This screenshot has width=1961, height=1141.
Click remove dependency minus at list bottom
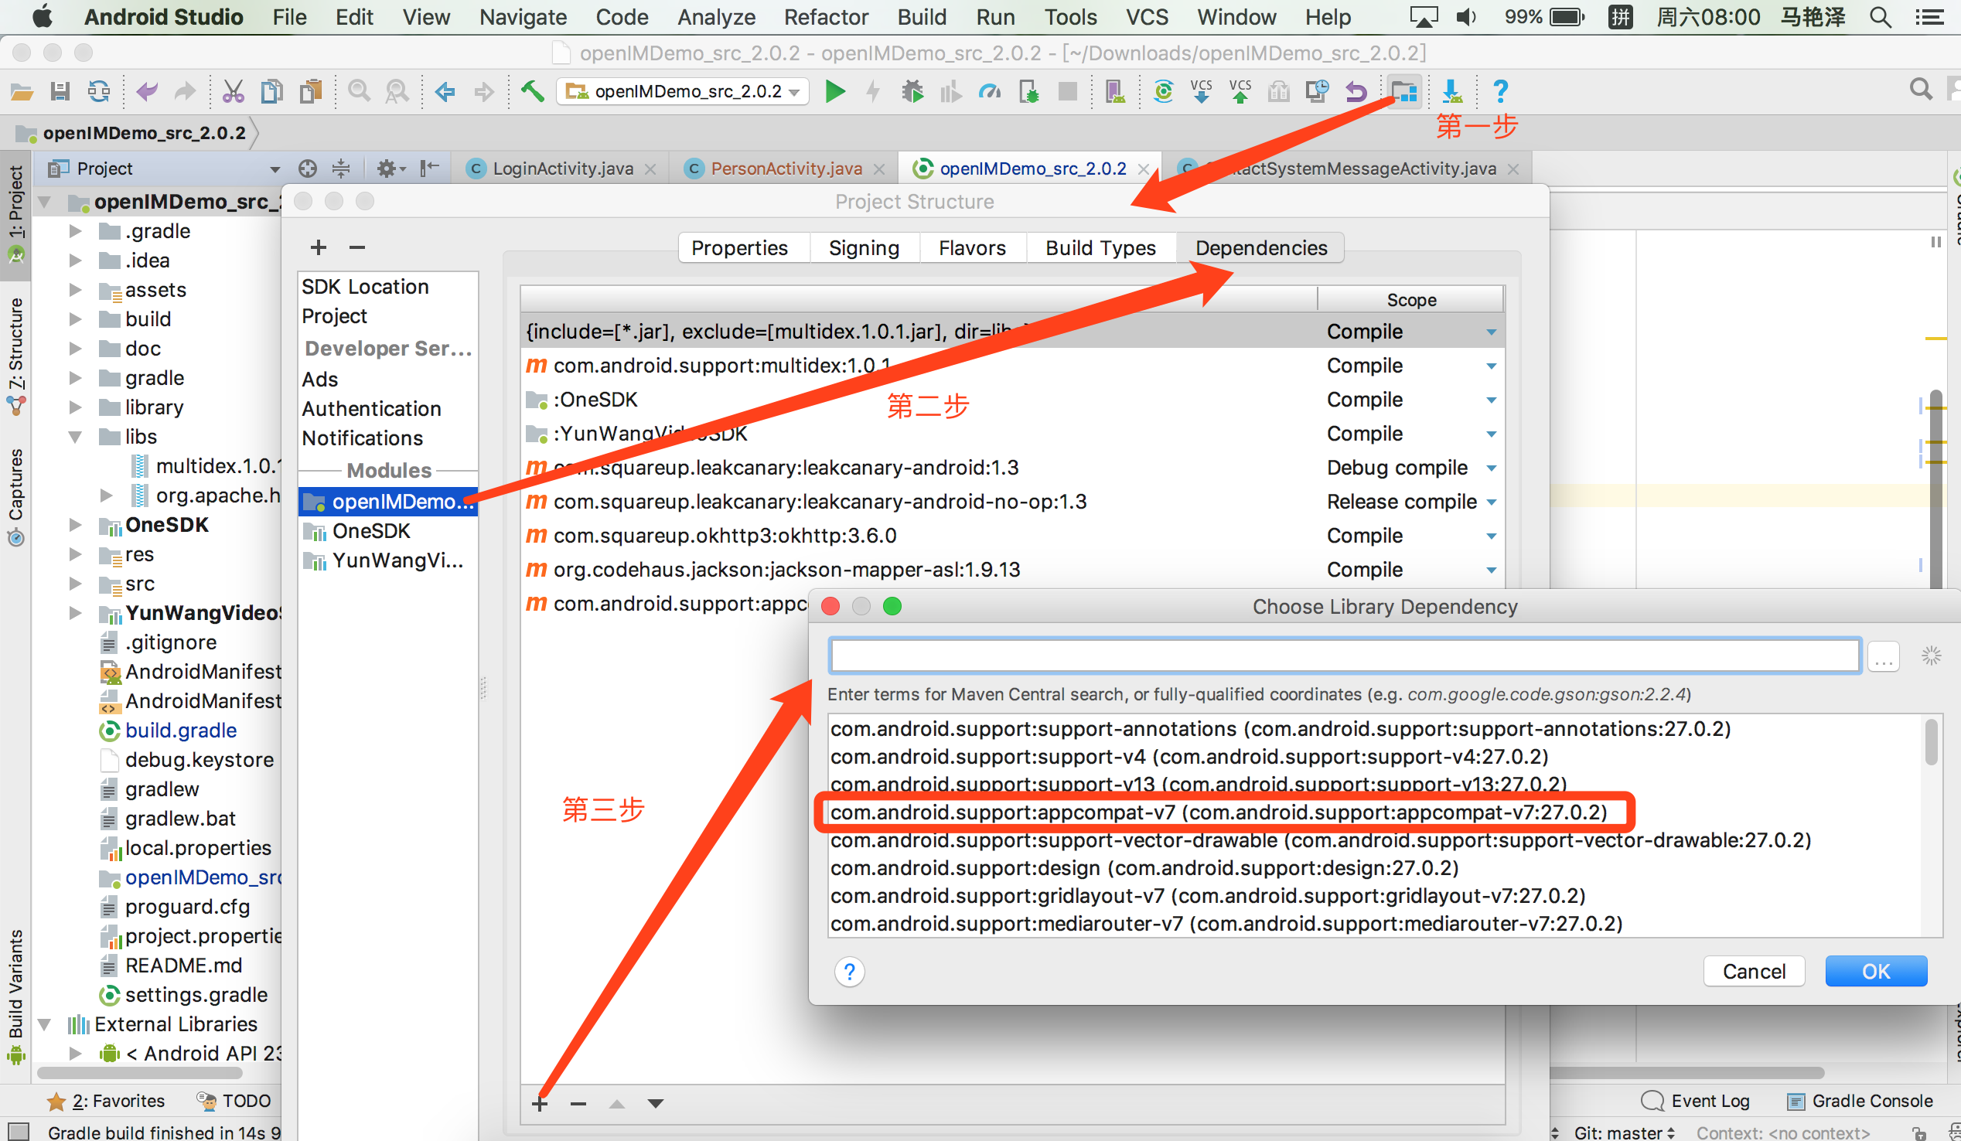click(x=578, y=1103)
